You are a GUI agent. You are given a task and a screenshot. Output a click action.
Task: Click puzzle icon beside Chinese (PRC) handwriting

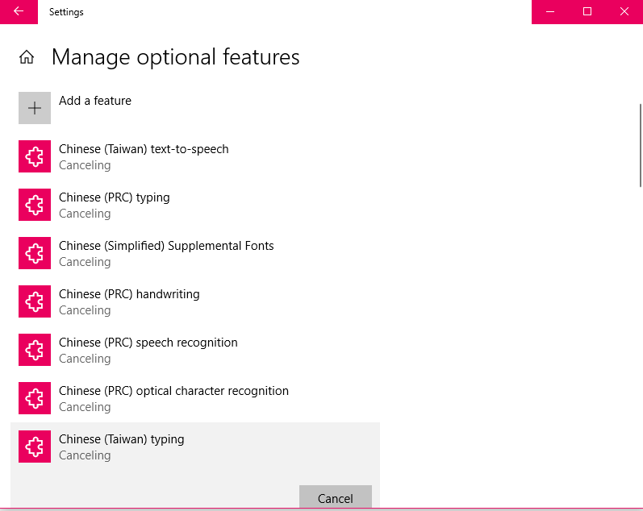[35, 301]
